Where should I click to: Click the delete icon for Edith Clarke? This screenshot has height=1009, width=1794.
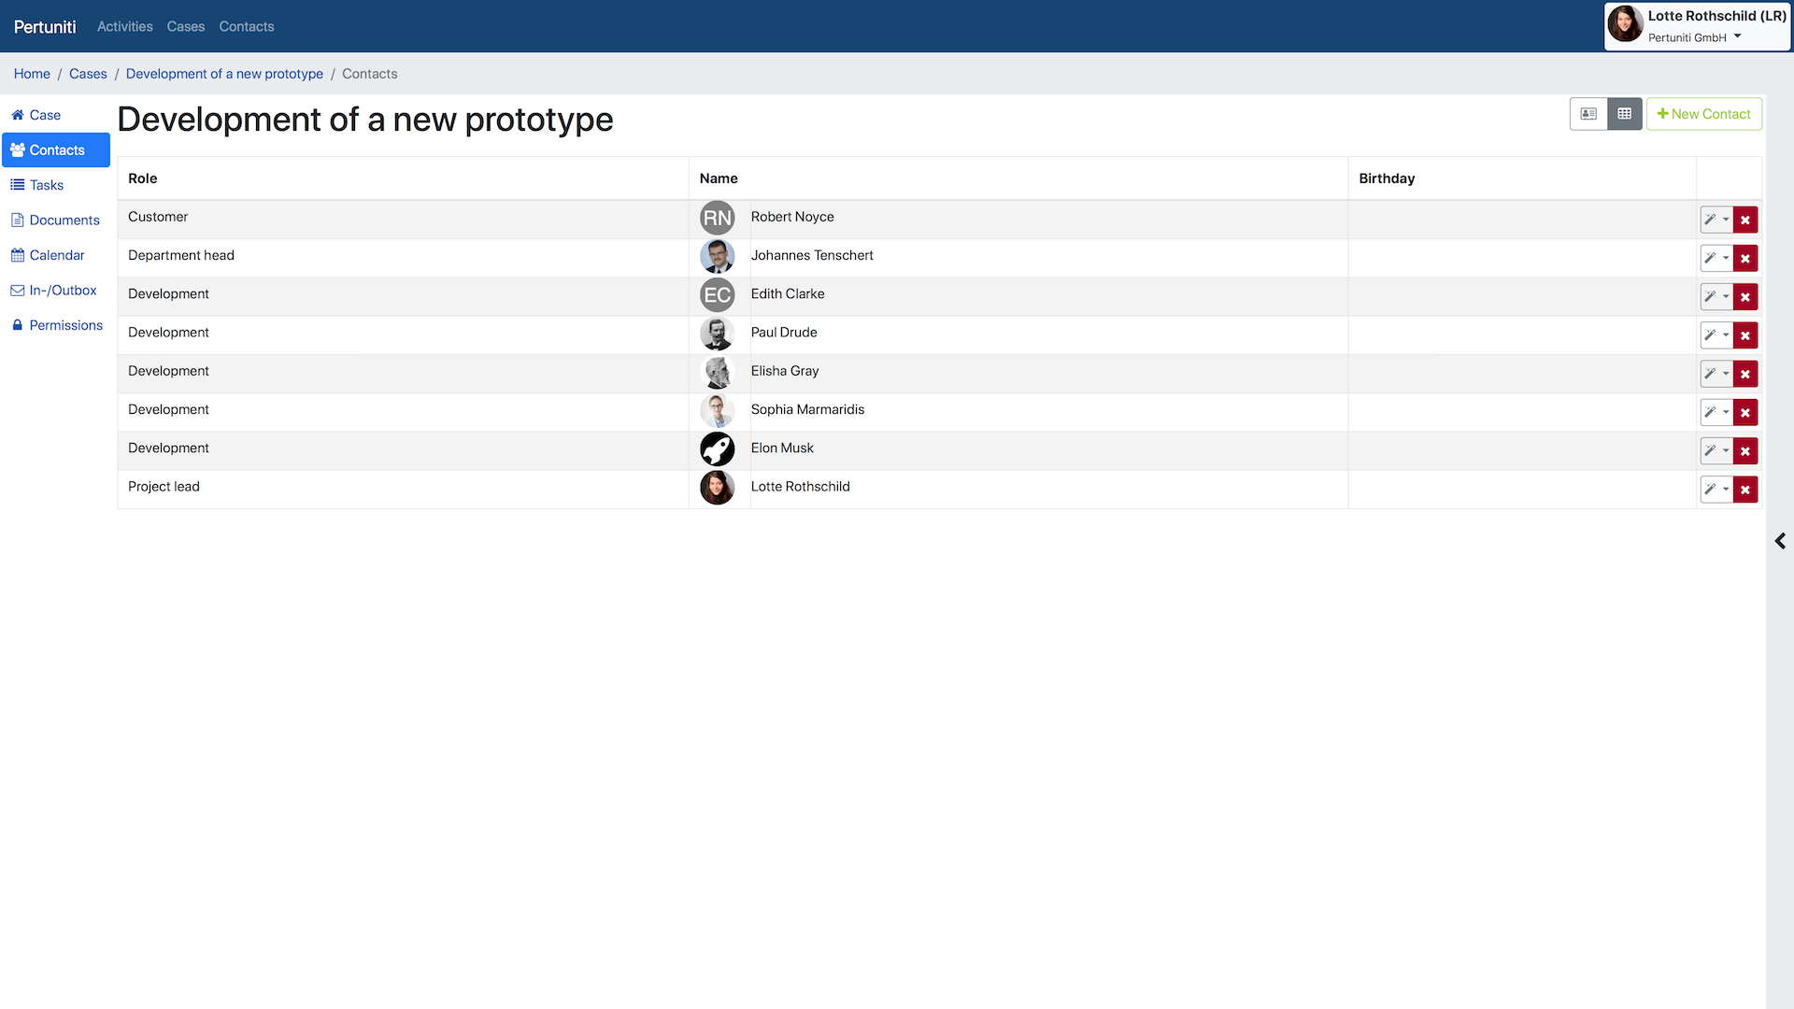click(x=1746, y=295)
